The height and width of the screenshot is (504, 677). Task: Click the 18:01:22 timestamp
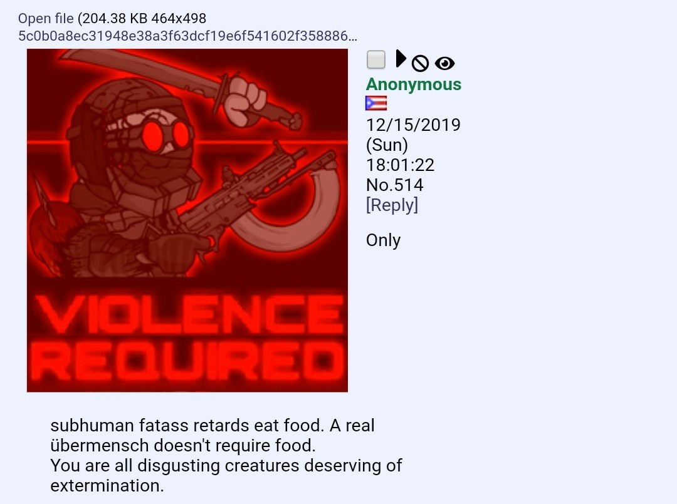[x=400, y=165]
